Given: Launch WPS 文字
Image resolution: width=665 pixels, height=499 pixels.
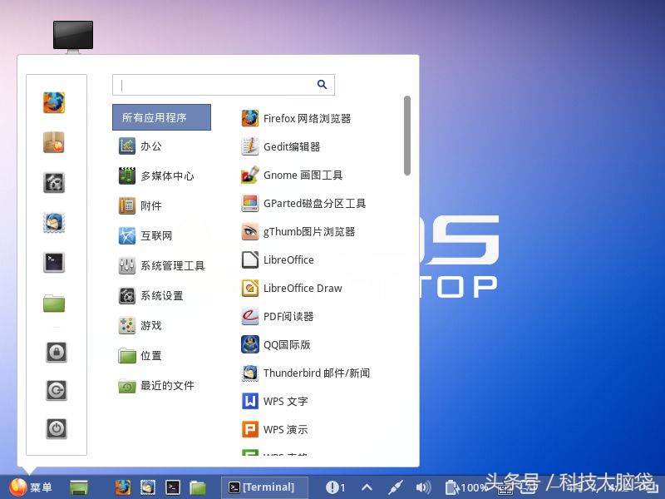Looking at the screenshot, I should click(275, 401).
